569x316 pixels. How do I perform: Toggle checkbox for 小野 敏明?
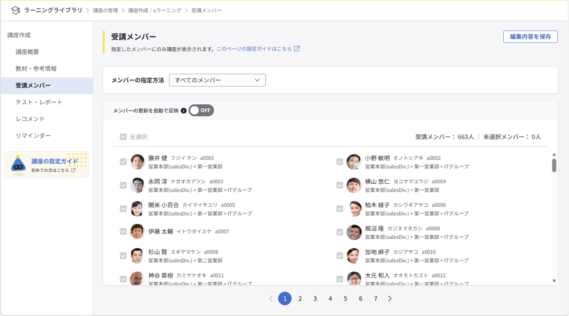pos(340,162)
